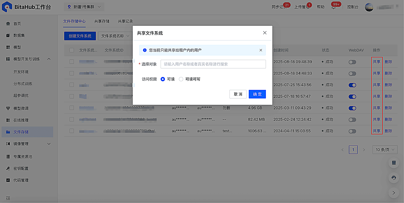Viewport: 404px width, 203px height.
Task: Tick checkbox of row created 2025-03-11 09:43:29
Action: 72,108
